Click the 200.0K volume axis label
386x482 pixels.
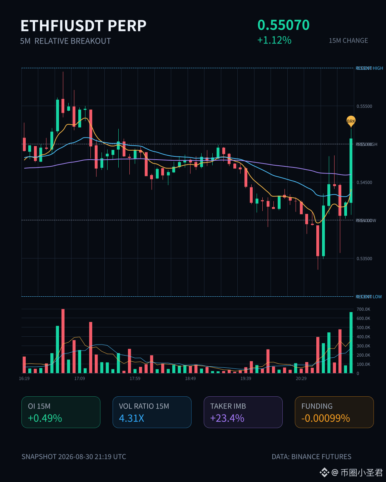point(363,355)
